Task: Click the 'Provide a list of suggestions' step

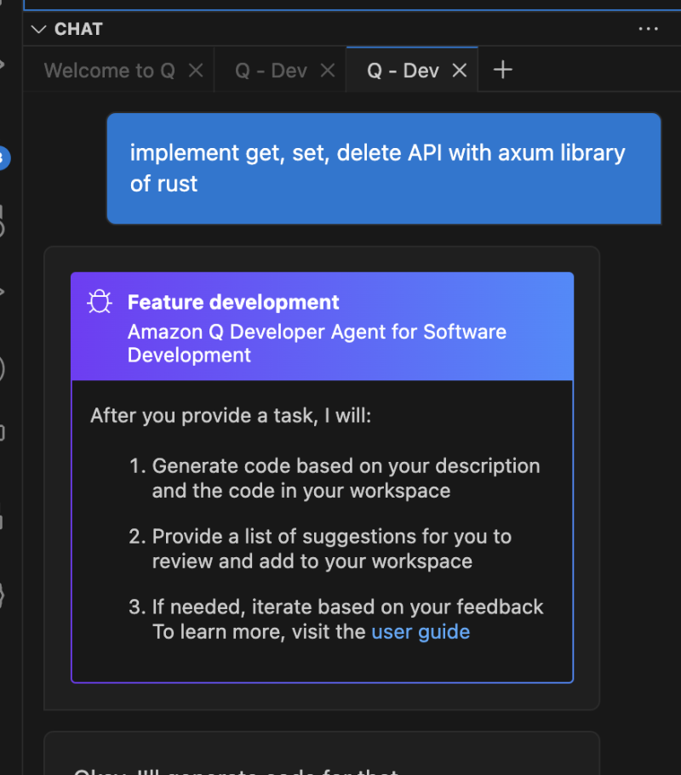Action: [331, 549]
